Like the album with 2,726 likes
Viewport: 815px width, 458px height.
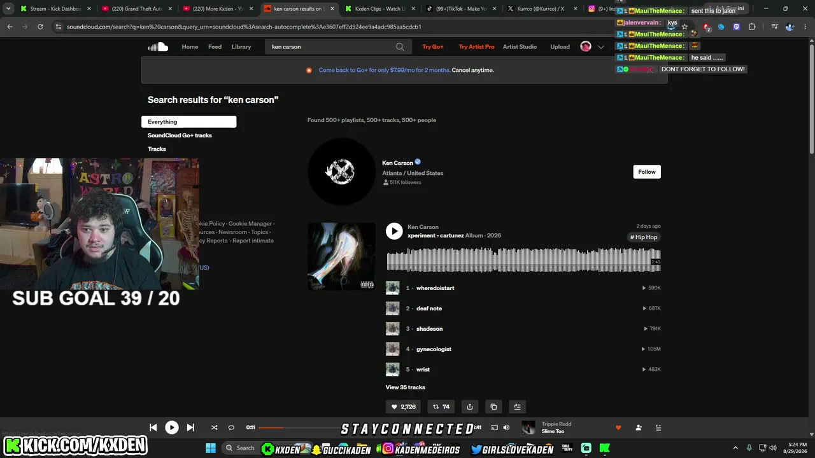pos(404,406)
